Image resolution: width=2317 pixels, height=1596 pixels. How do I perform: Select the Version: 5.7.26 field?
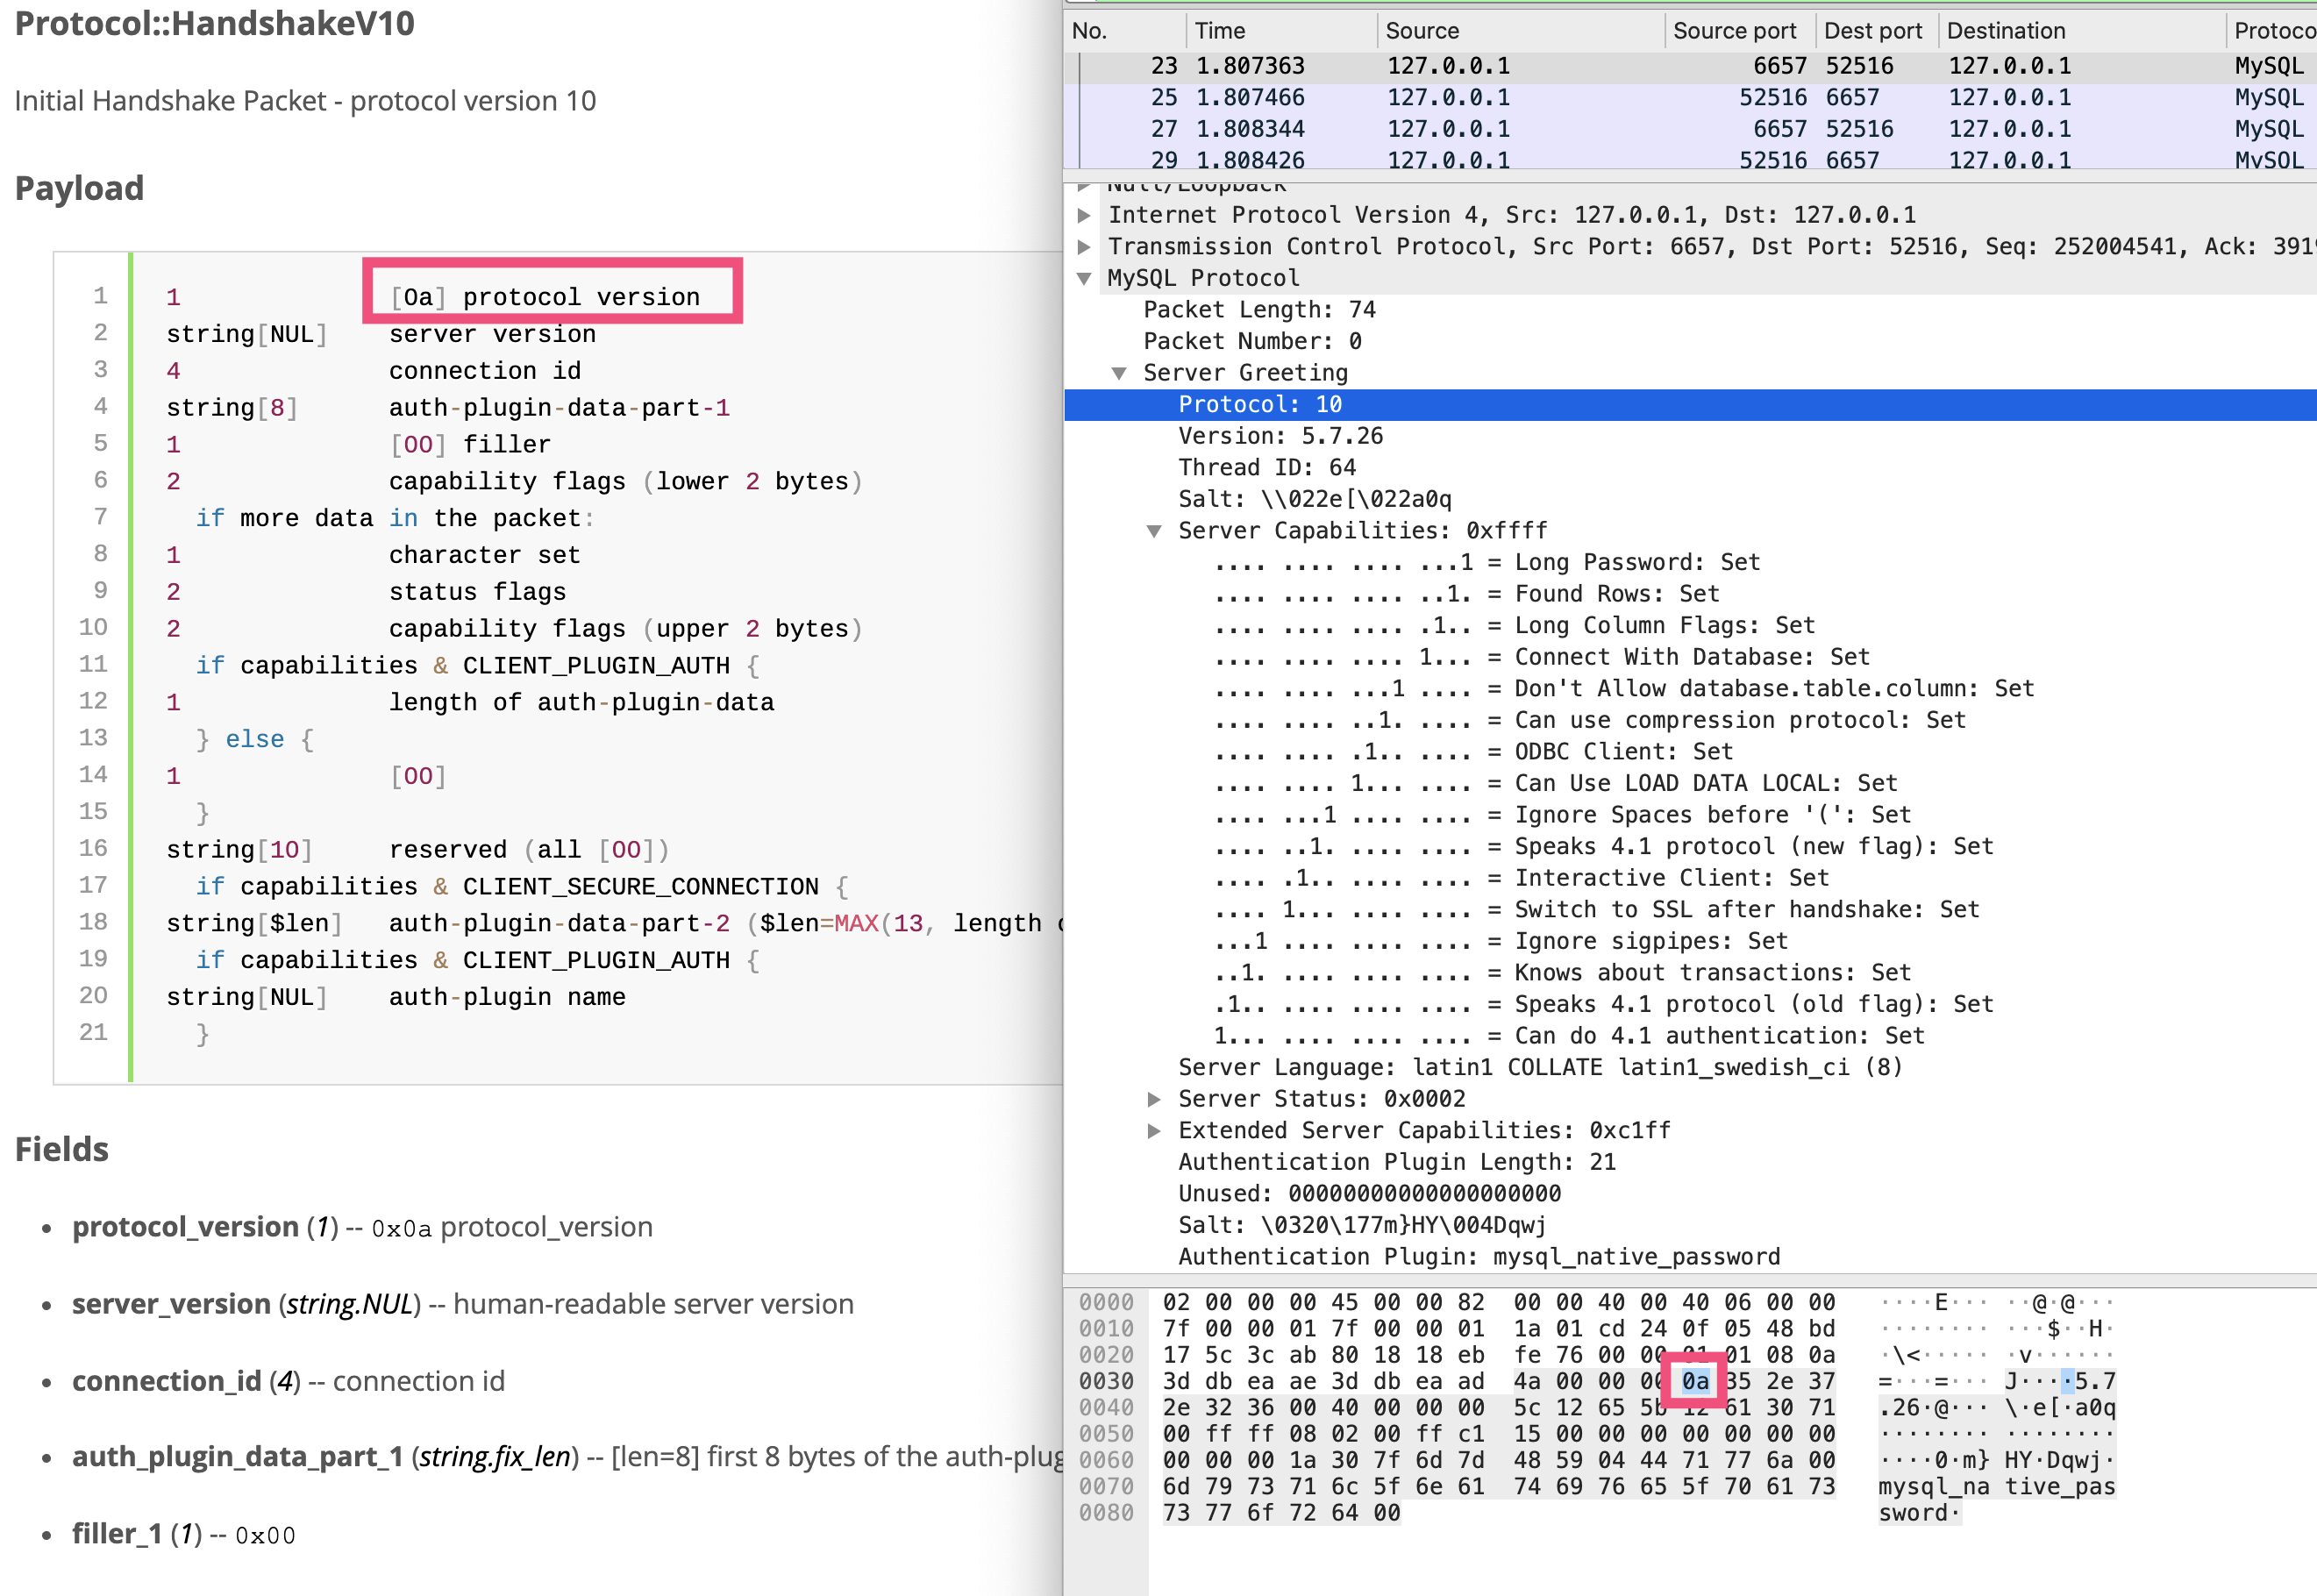coord(1280,436)
